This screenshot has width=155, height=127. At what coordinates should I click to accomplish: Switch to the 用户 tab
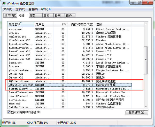click(70, 16)
